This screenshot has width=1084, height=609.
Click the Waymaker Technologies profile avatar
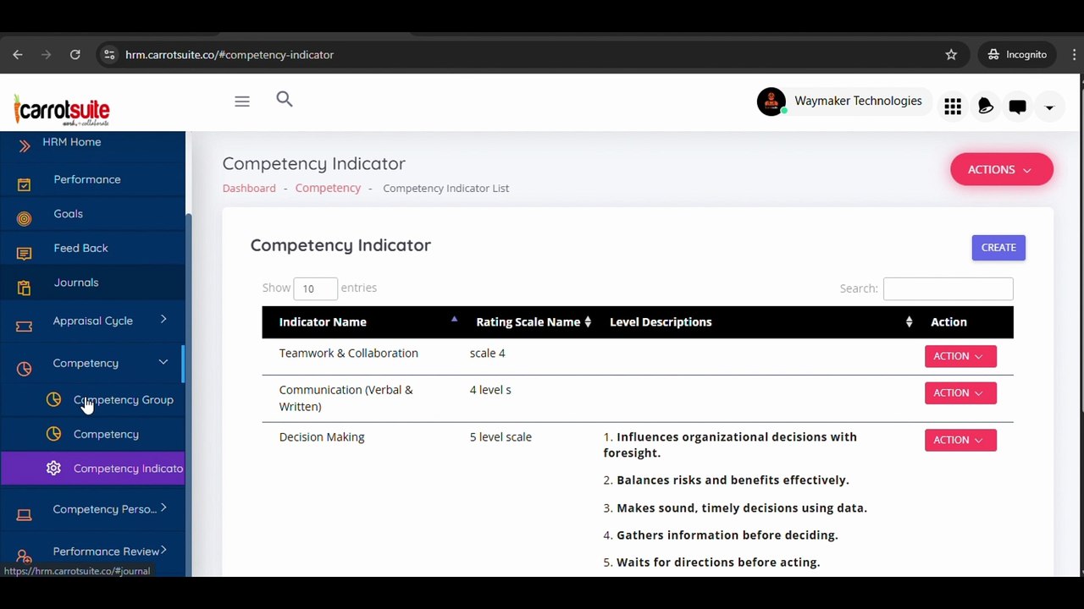click(772, 101)
